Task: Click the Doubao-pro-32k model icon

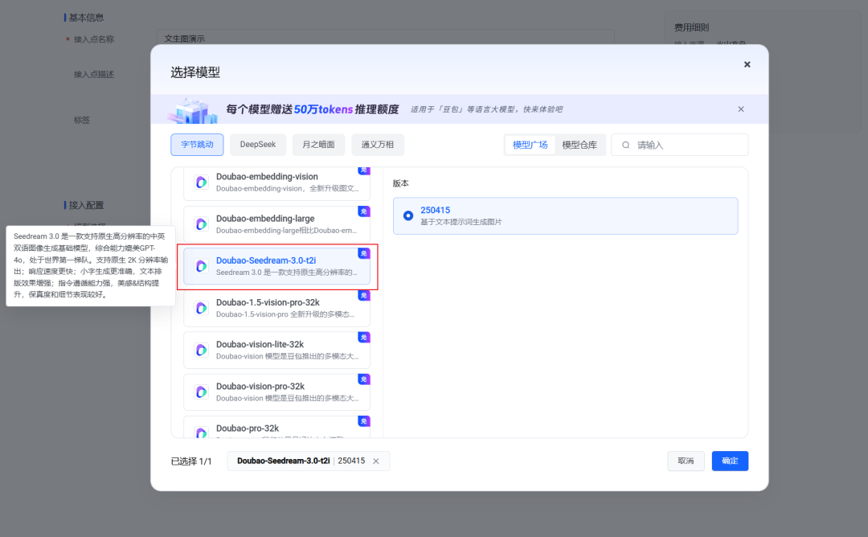Action: (202, 432)
